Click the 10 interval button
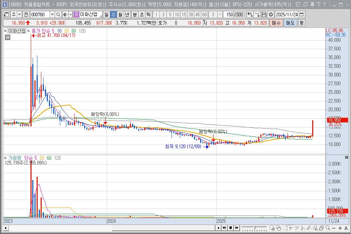Viewport: 351px width, 234px height. coord(177,14)
